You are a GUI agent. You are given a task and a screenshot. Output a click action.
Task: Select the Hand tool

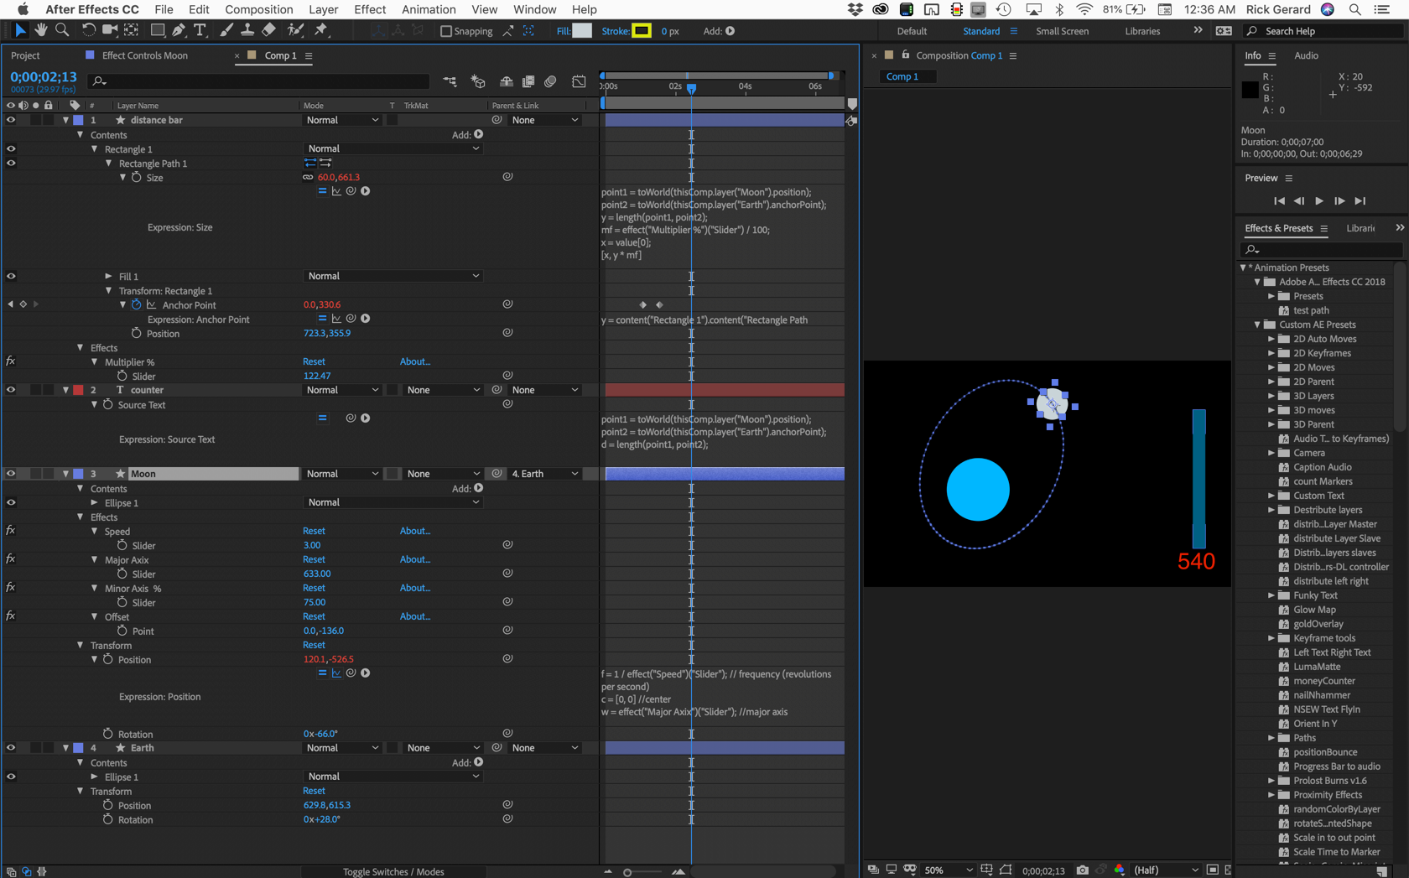pos(40,30)
